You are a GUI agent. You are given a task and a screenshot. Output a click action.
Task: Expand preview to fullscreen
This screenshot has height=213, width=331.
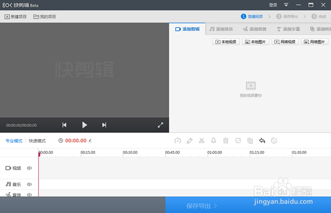tap(160, 125)
